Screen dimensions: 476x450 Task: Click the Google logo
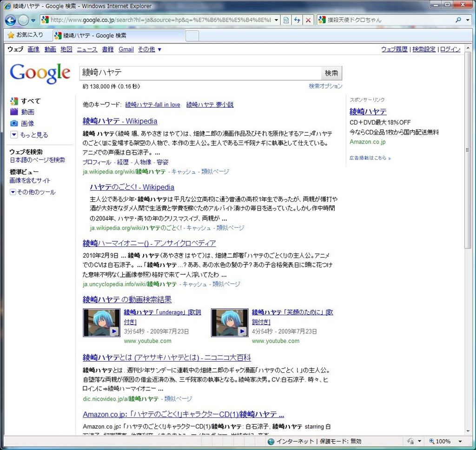pos(40,73)
